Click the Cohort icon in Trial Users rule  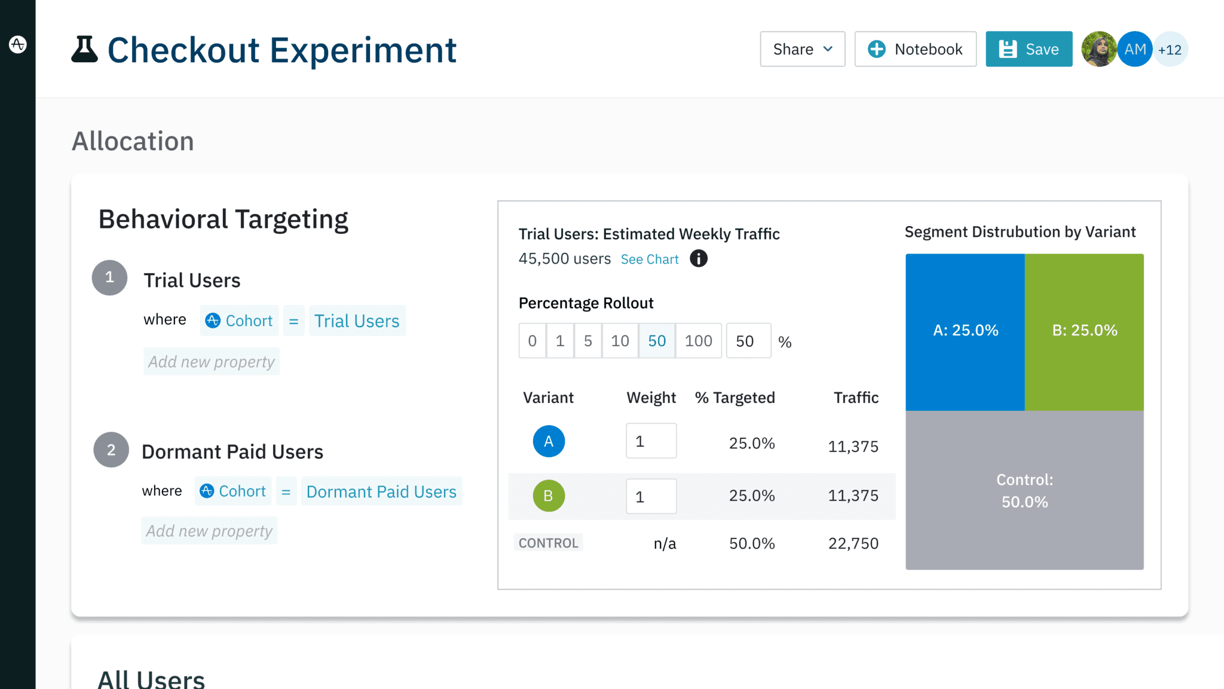coord(212,321)
